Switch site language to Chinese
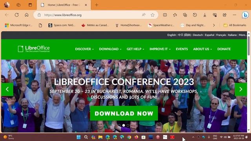The height and width of the screenshot is (141, 251). click(x=184, y=35)
